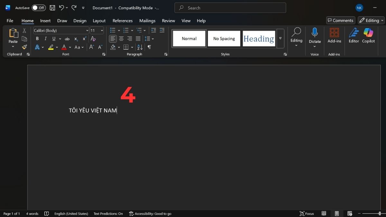This screenshot has height=217, width=386.
Task: Switch to the Insert ribbon tab
Action: (45, 21)
